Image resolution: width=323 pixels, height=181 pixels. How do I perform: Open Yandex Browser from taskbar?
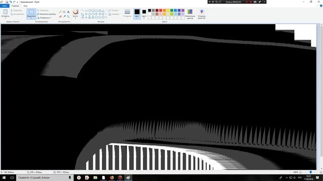coord(79,177)
